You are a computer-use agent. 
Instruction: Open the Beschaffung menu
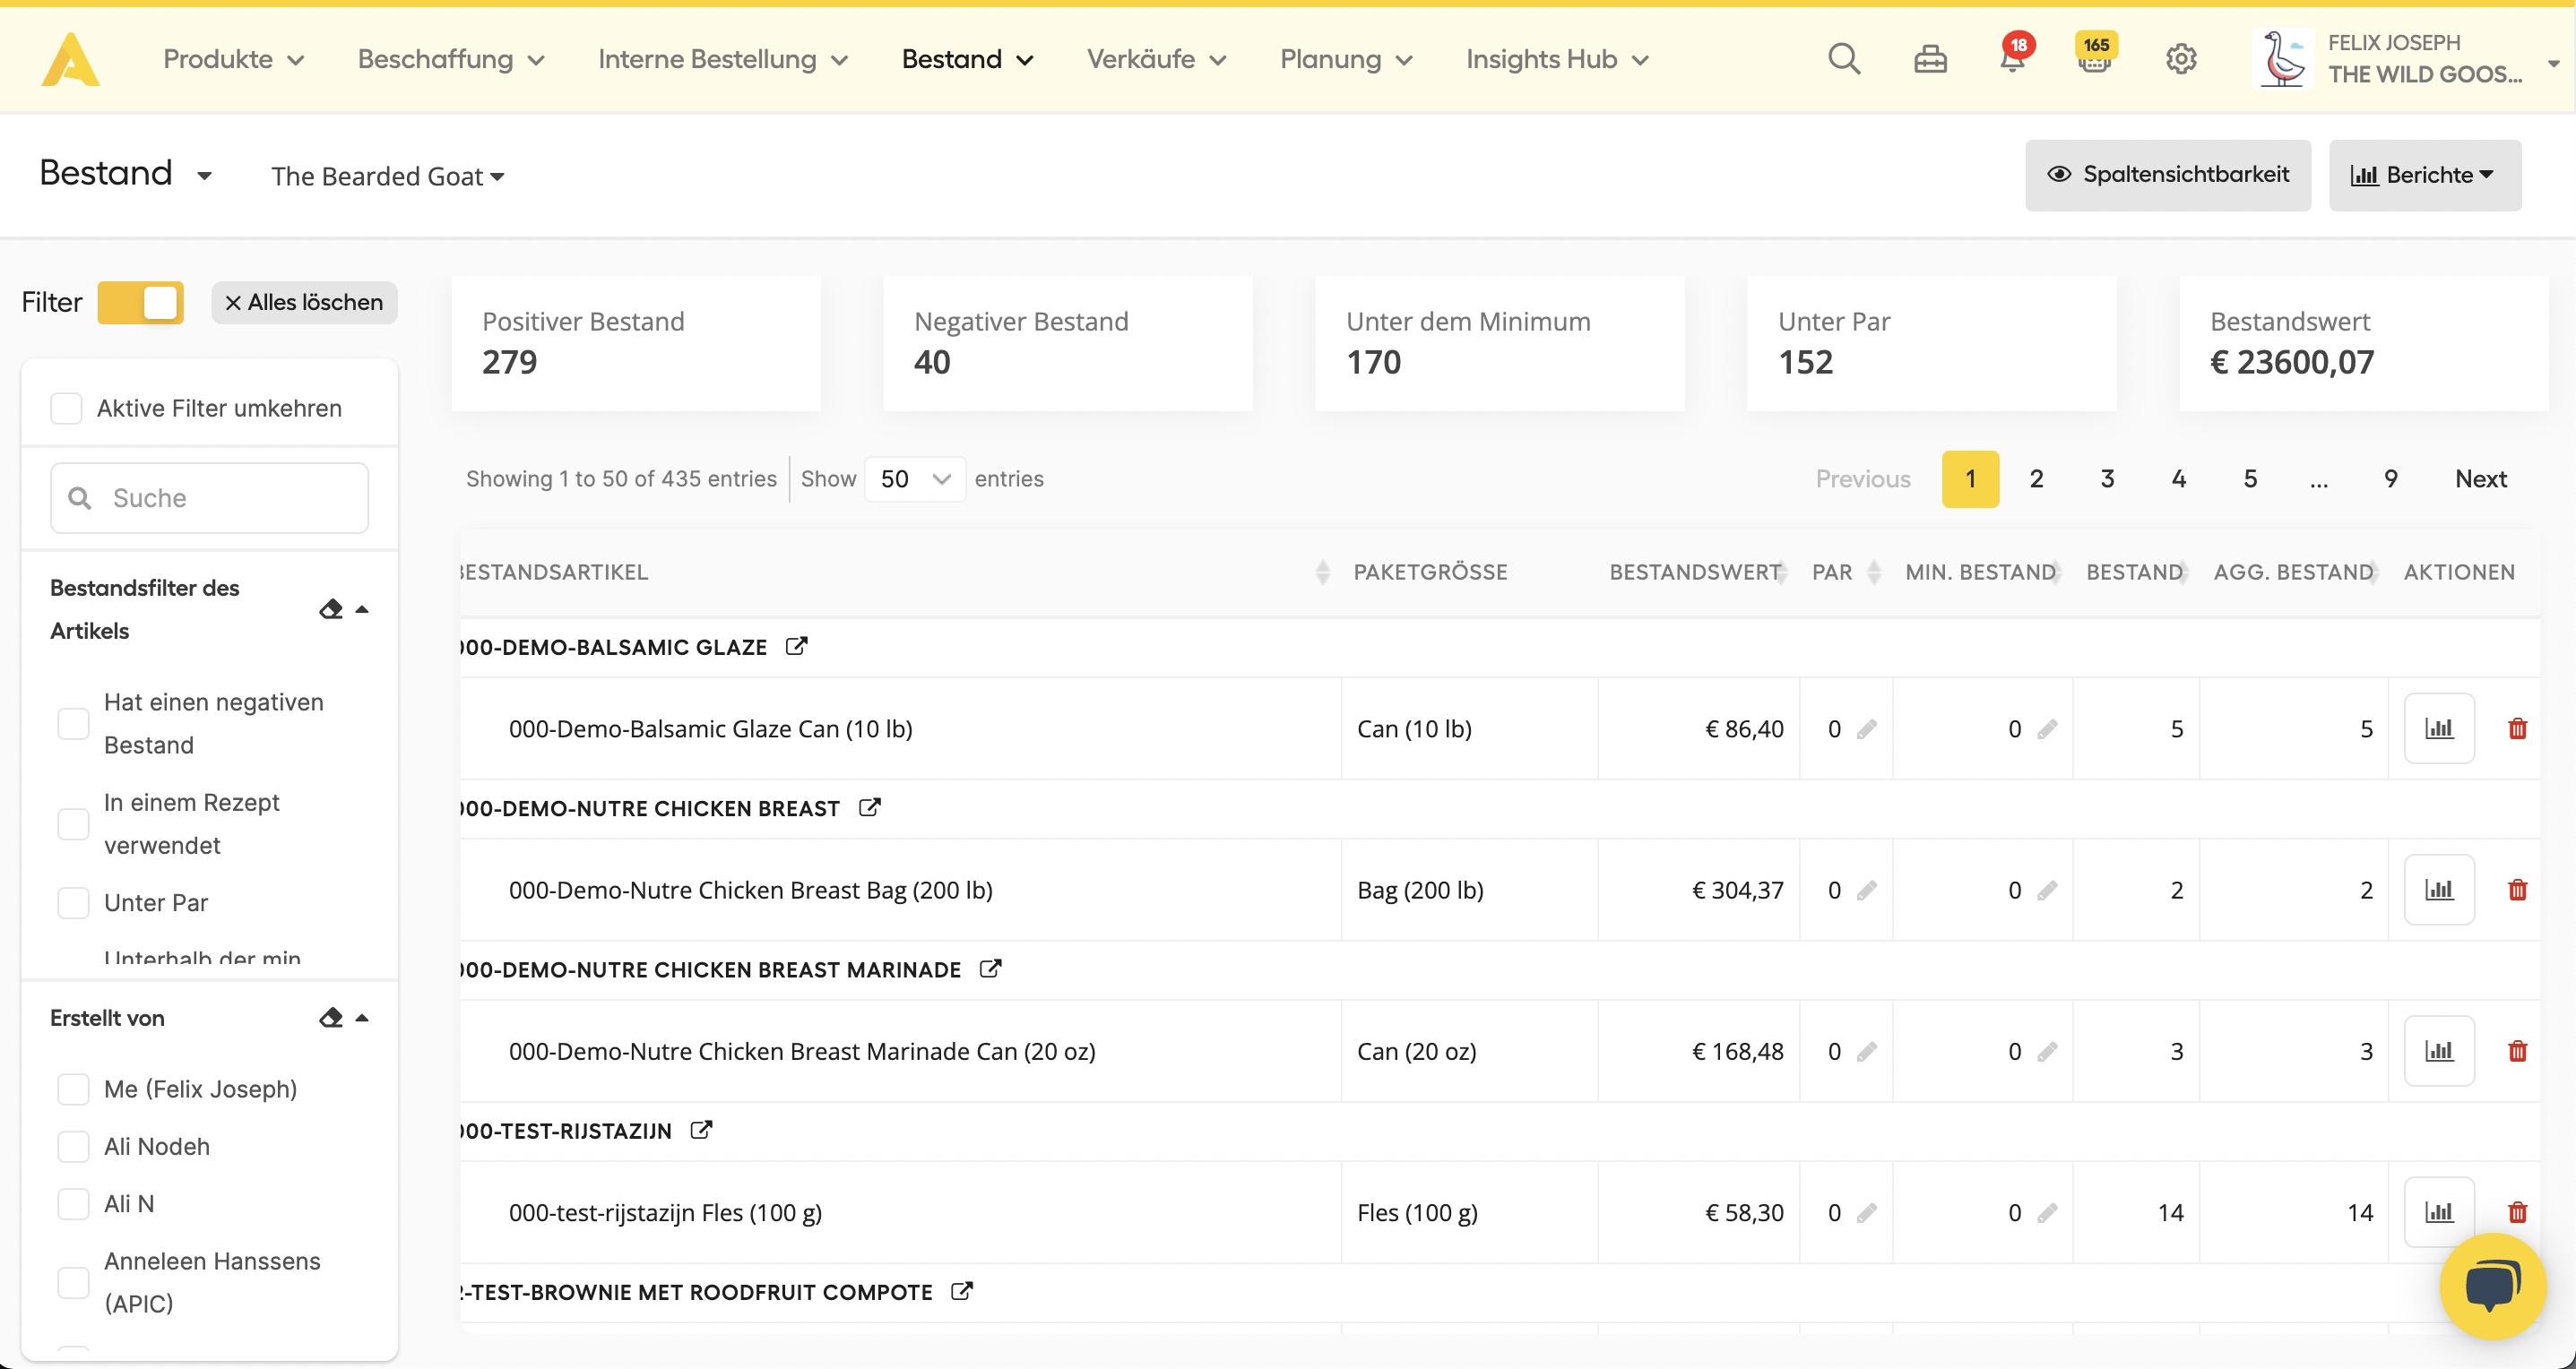tap(451, 59)
